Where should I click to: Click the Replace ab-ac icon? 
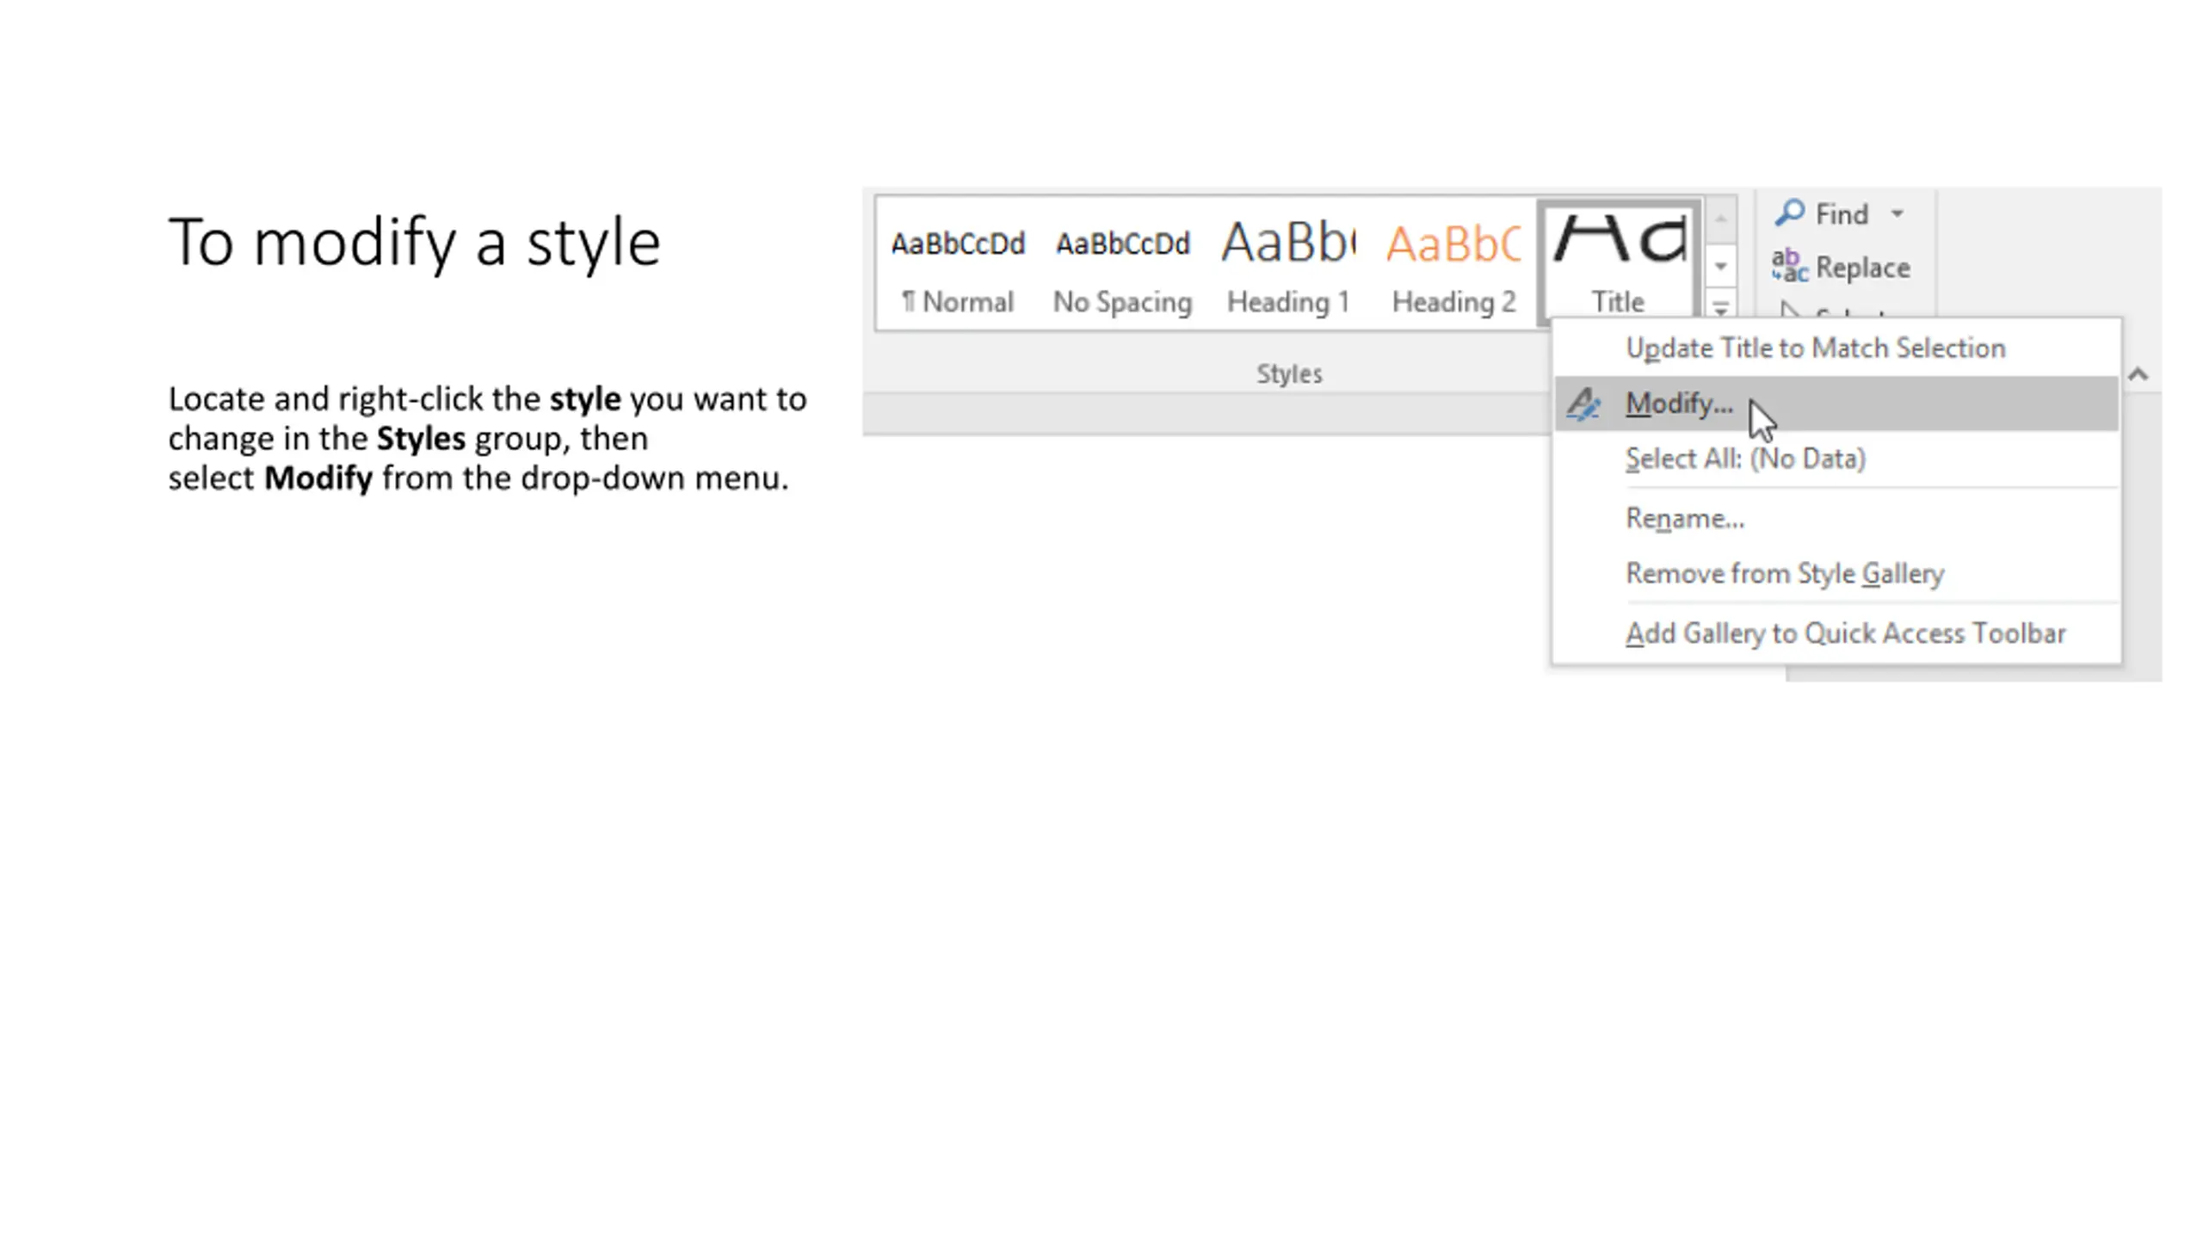pos(1789,267)
